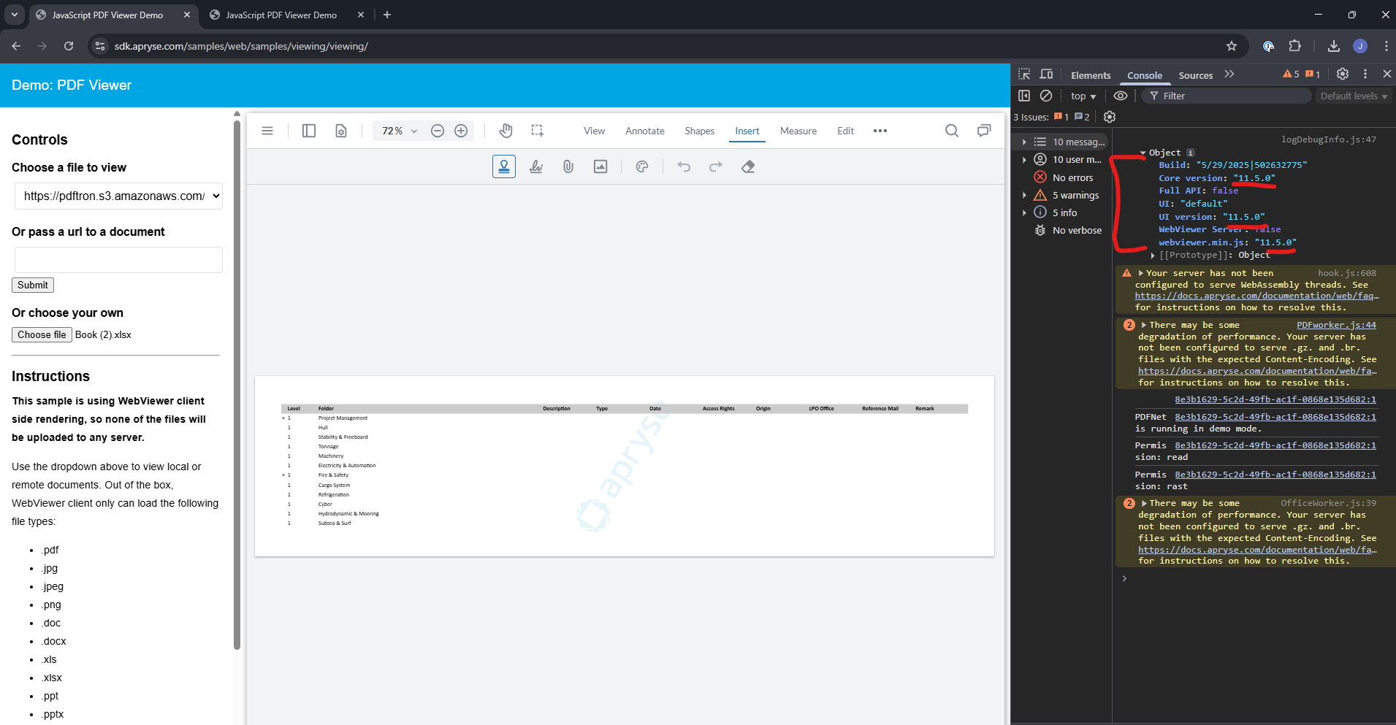Toggle the live expression eye icon
Image resolution: width=1396 pixels, height=725 pixels.
tap(1121, 96)
